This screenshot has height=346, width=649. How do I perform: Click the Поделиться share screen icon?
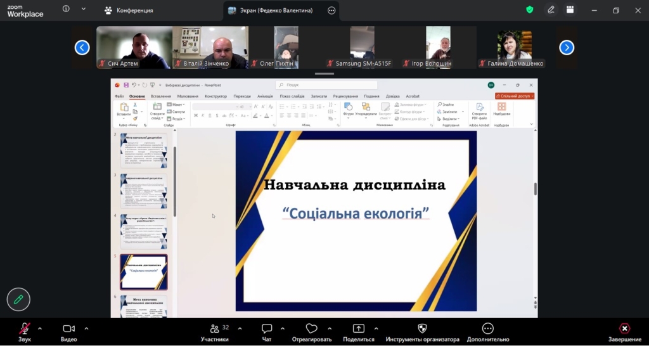358,329
